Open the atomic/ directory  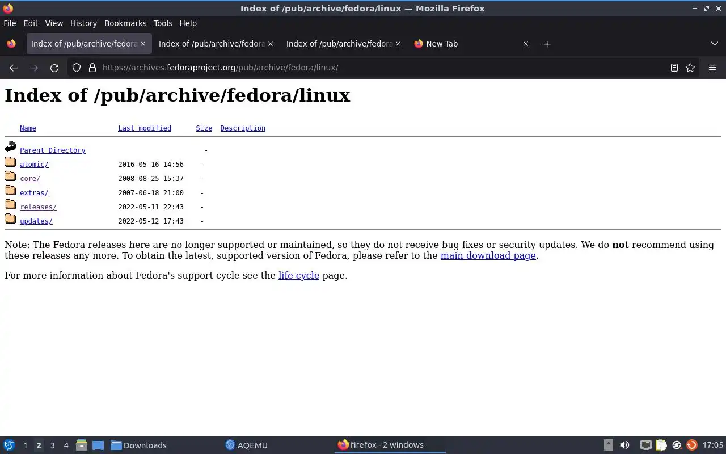click(34, 165)
